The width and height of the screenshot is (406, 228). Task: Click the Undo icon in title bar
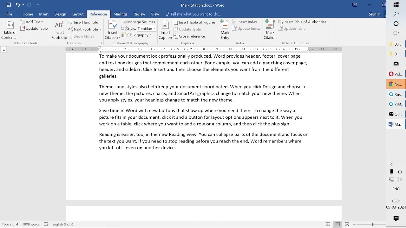pyautogui.click(x=18, y=5)
